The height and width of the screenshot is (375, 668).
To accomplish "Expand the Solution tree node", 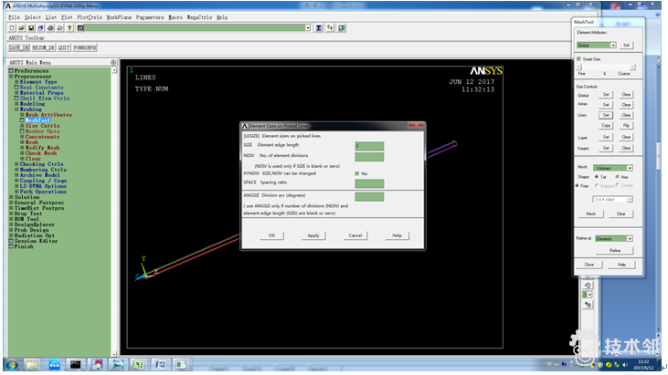I will coord(11,197).
